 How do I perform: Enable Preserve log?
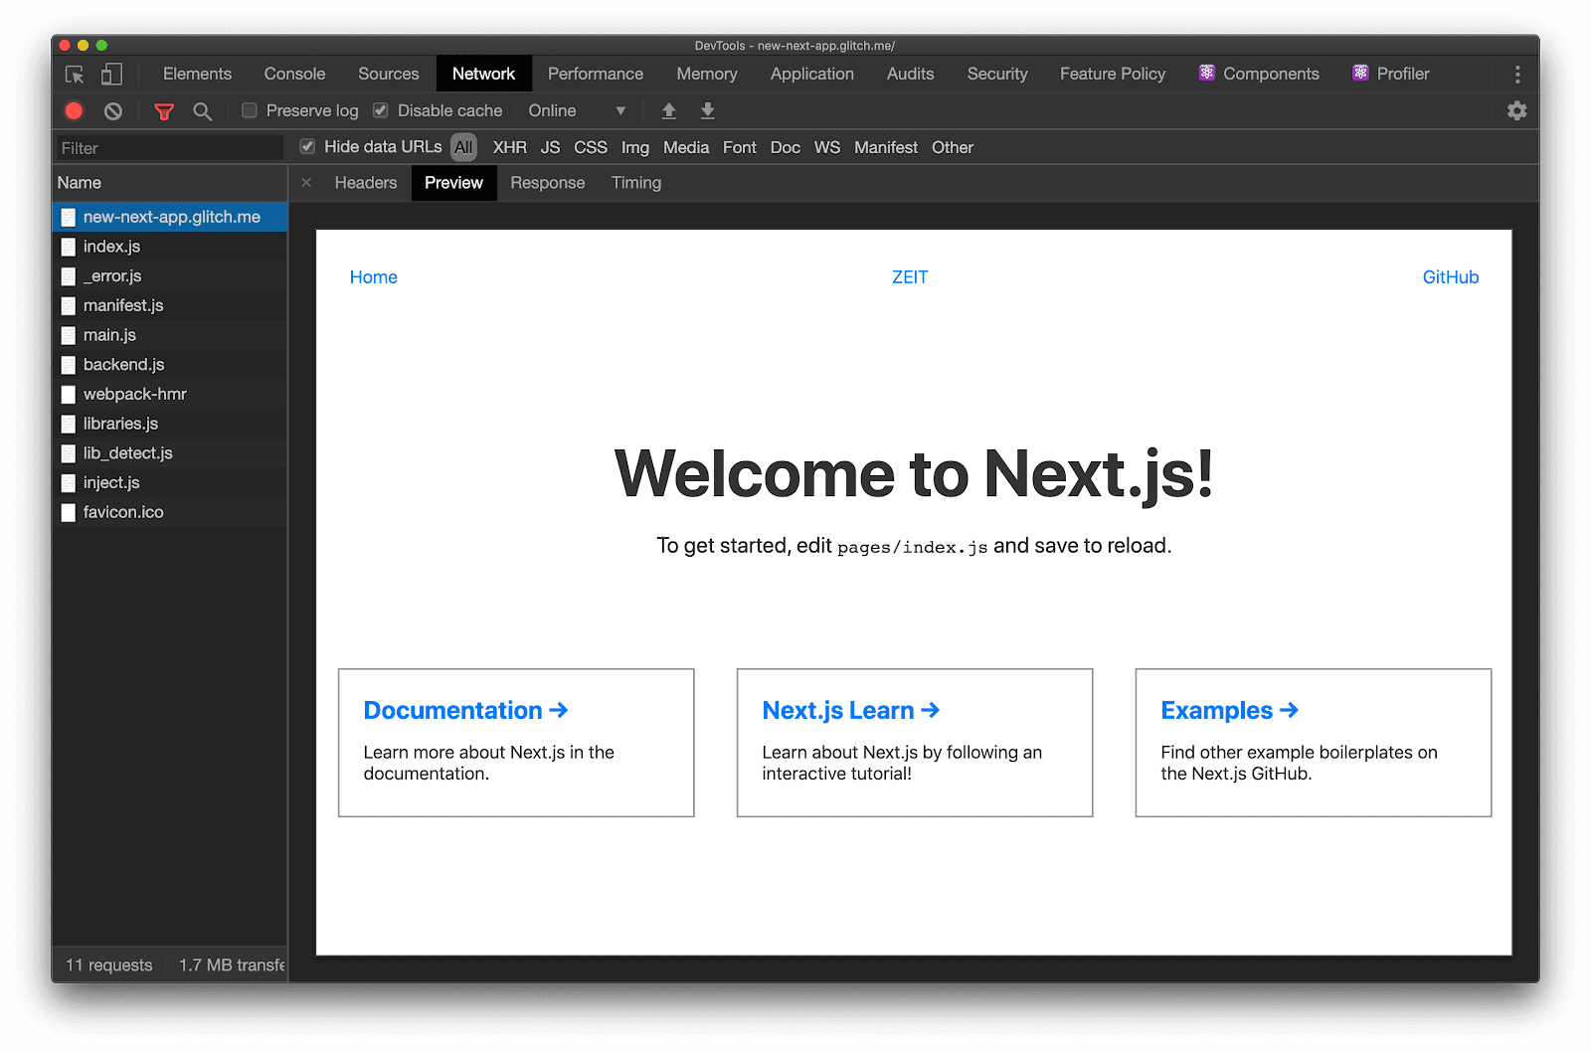coord(249,110)
